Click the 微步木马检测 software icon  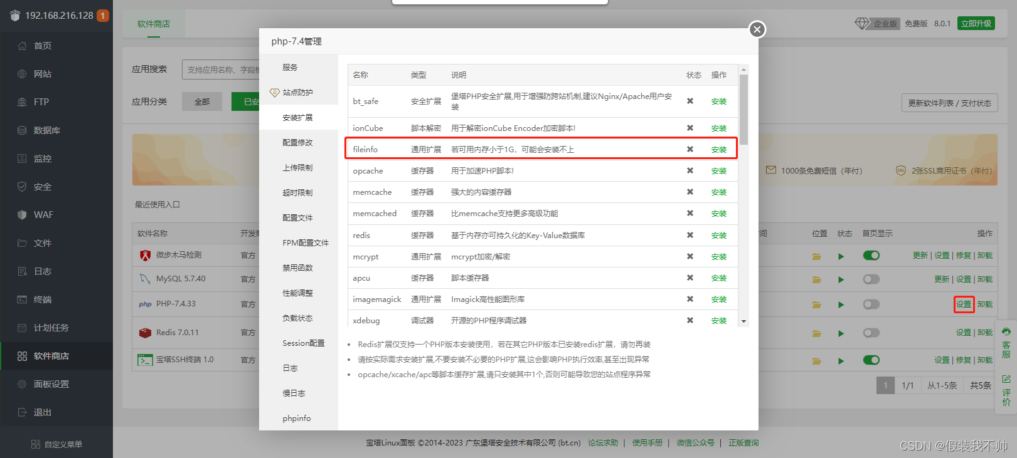point(146,256)
